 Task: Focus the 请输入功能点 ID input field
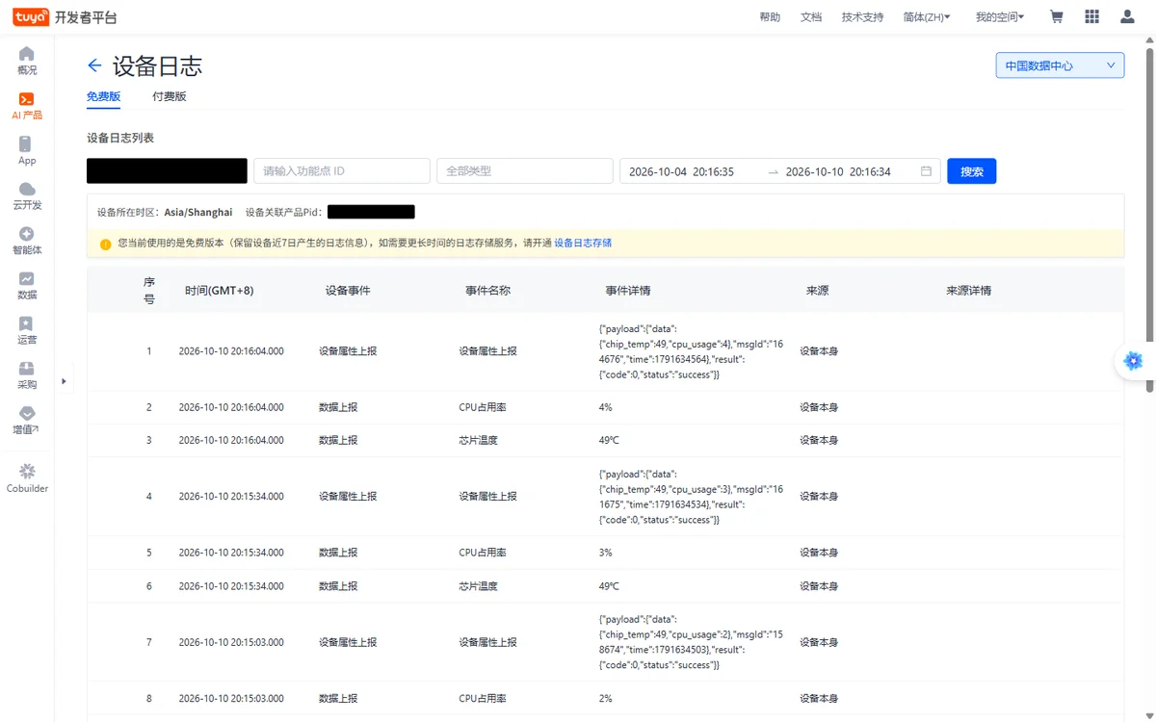(342, 171)
